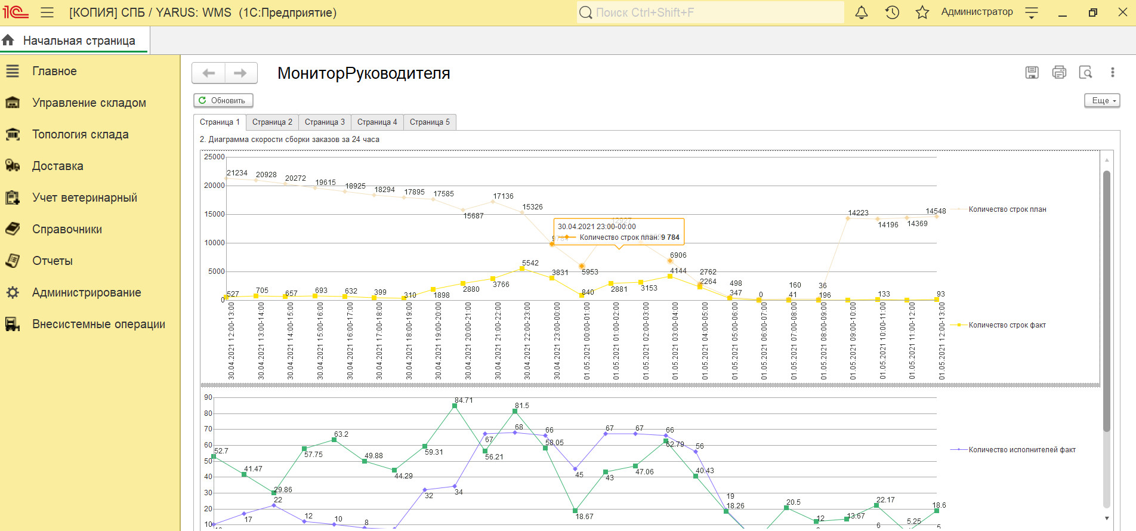
Task: Save the report with diskette icon
Action: coord(1032,72)
